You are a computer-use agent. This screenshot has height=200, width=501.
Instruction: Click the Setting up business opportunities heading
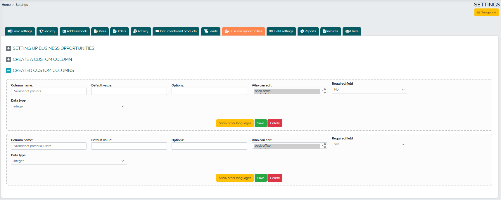(53, 48)
